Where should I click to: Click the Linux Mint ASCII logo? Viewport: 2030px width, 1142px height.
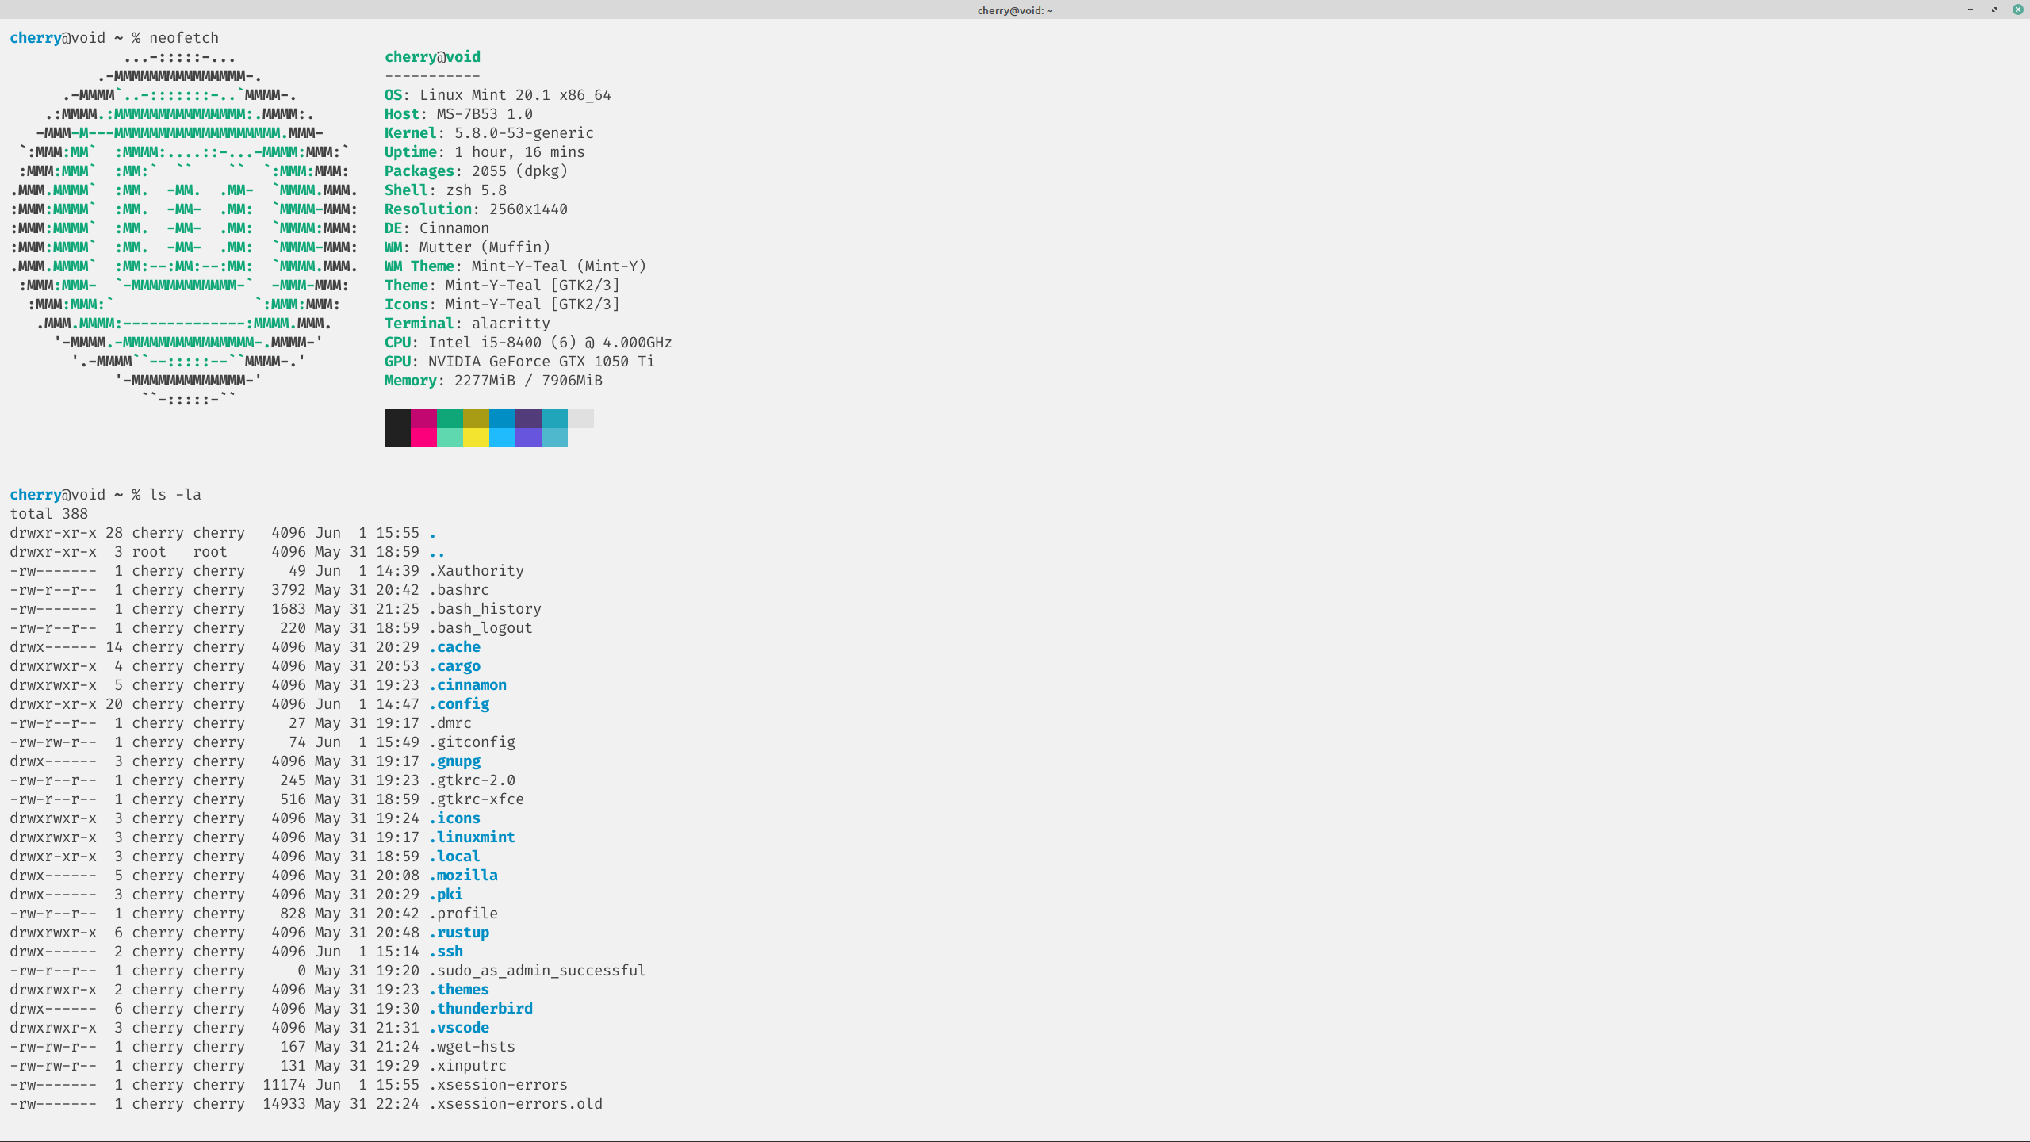(184, 228)
